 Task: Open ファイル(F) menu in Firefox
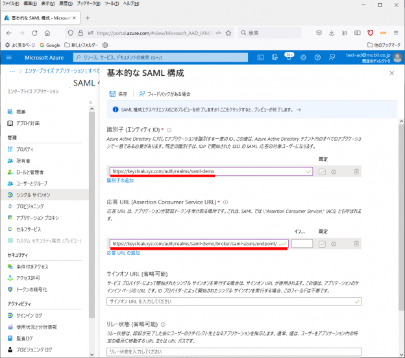coord(11,4)
